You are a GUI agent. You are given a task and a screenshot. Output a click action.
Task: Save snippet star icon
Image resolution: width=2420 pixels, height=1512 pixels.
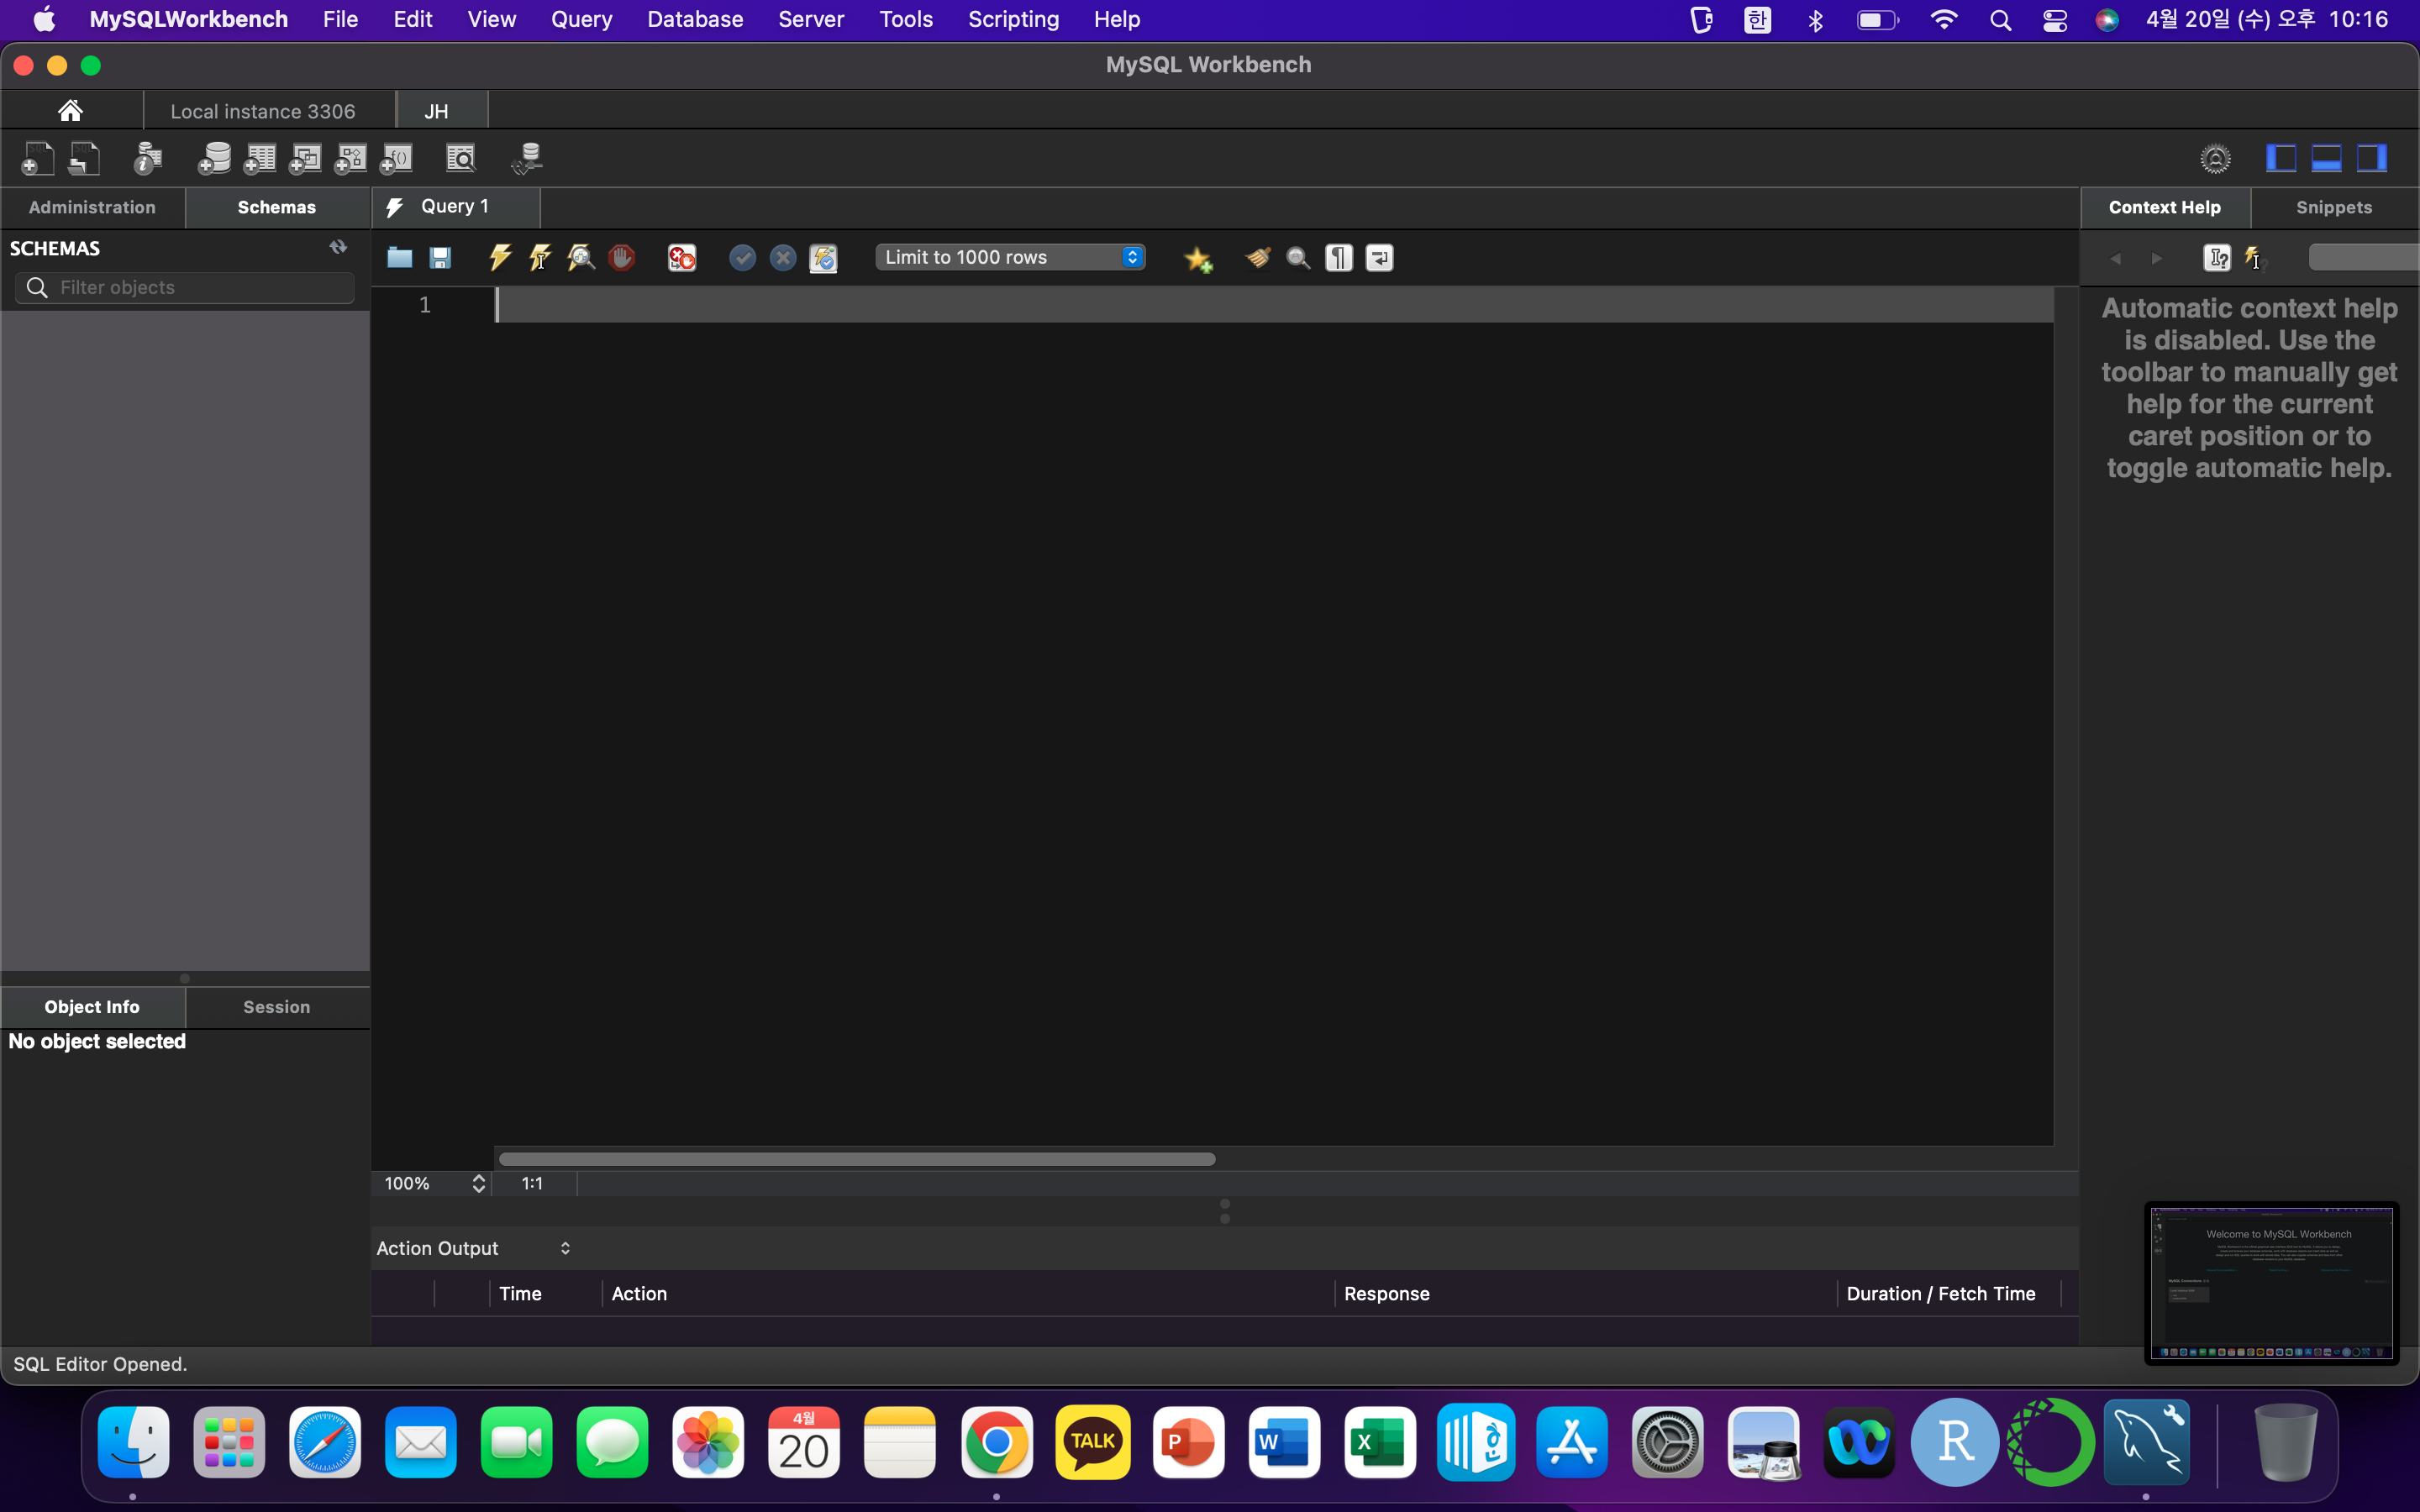(x=1198, y=259)
